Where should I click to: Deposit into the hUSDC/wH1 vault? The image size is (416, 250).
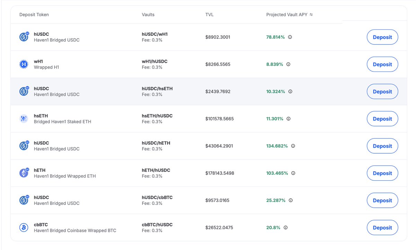(382, 37)
